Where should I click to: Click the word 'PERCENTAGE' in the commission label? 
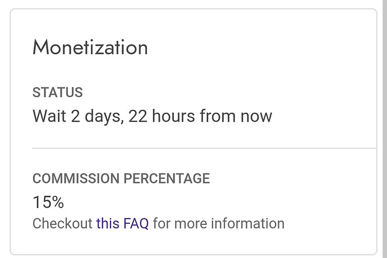pyautogui.click(x=167, y=178)
